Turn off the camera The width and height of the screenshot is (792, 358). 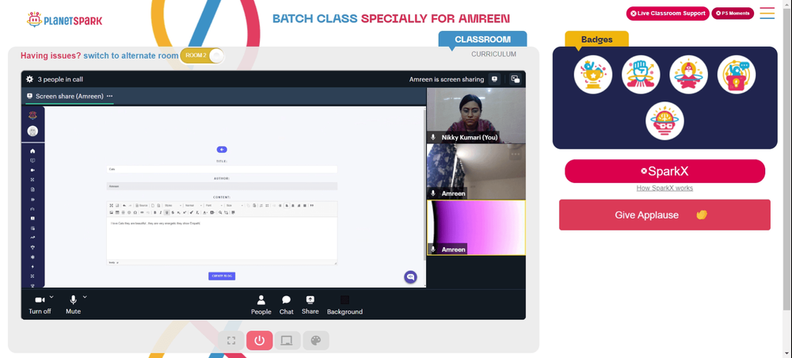tap(40, 306)
